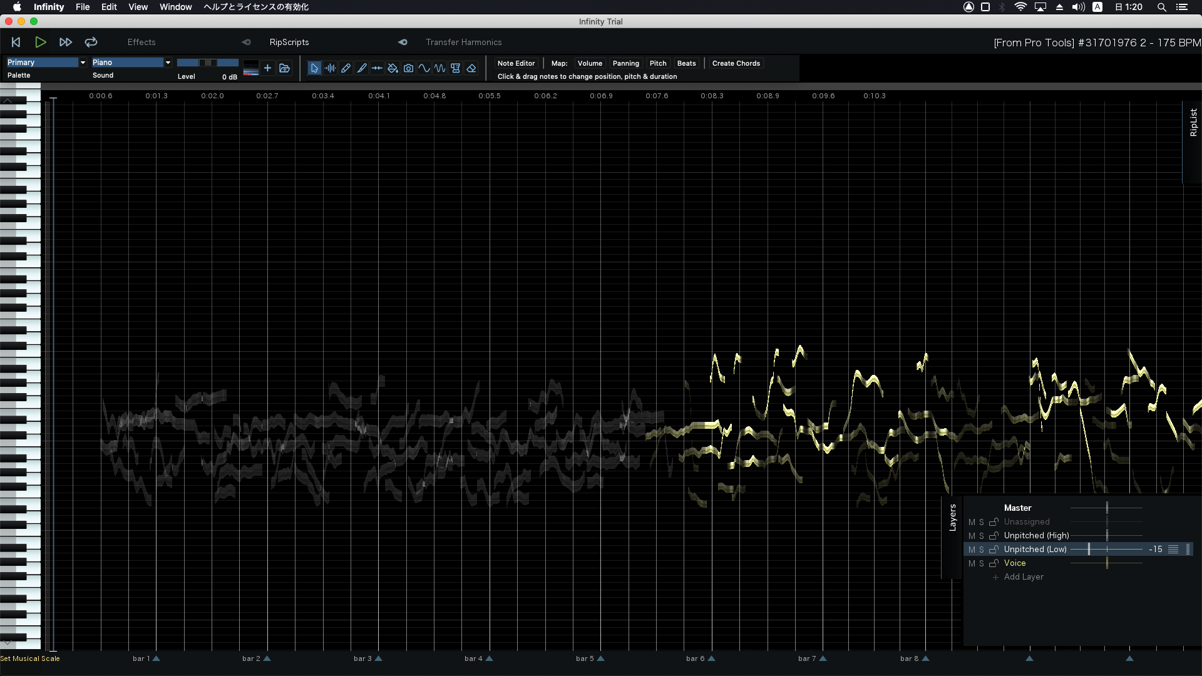Select the Voice layer
The image size is (1202, 676).
[x=1015, y=563]
